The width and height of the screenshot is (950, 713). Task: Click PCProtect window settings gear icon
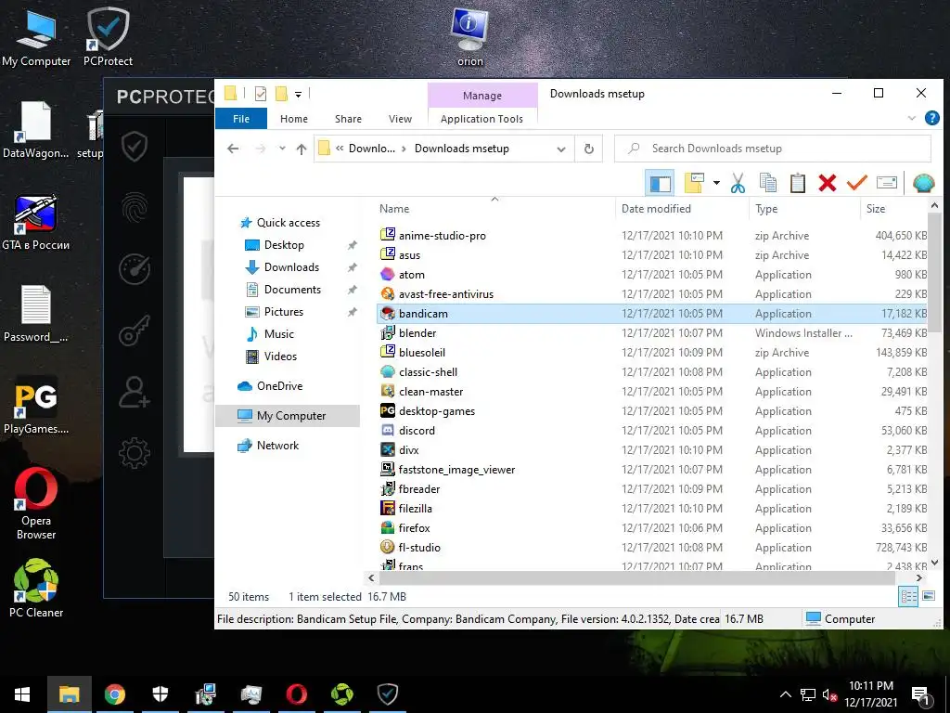point(134,453)
